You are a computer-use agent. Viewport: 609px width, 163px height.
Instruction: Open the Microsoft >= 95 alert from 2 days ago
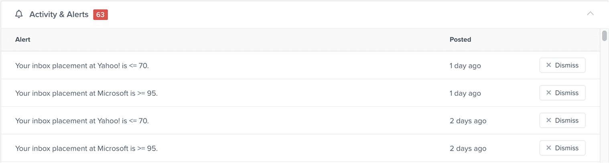[x=86, y=149]
